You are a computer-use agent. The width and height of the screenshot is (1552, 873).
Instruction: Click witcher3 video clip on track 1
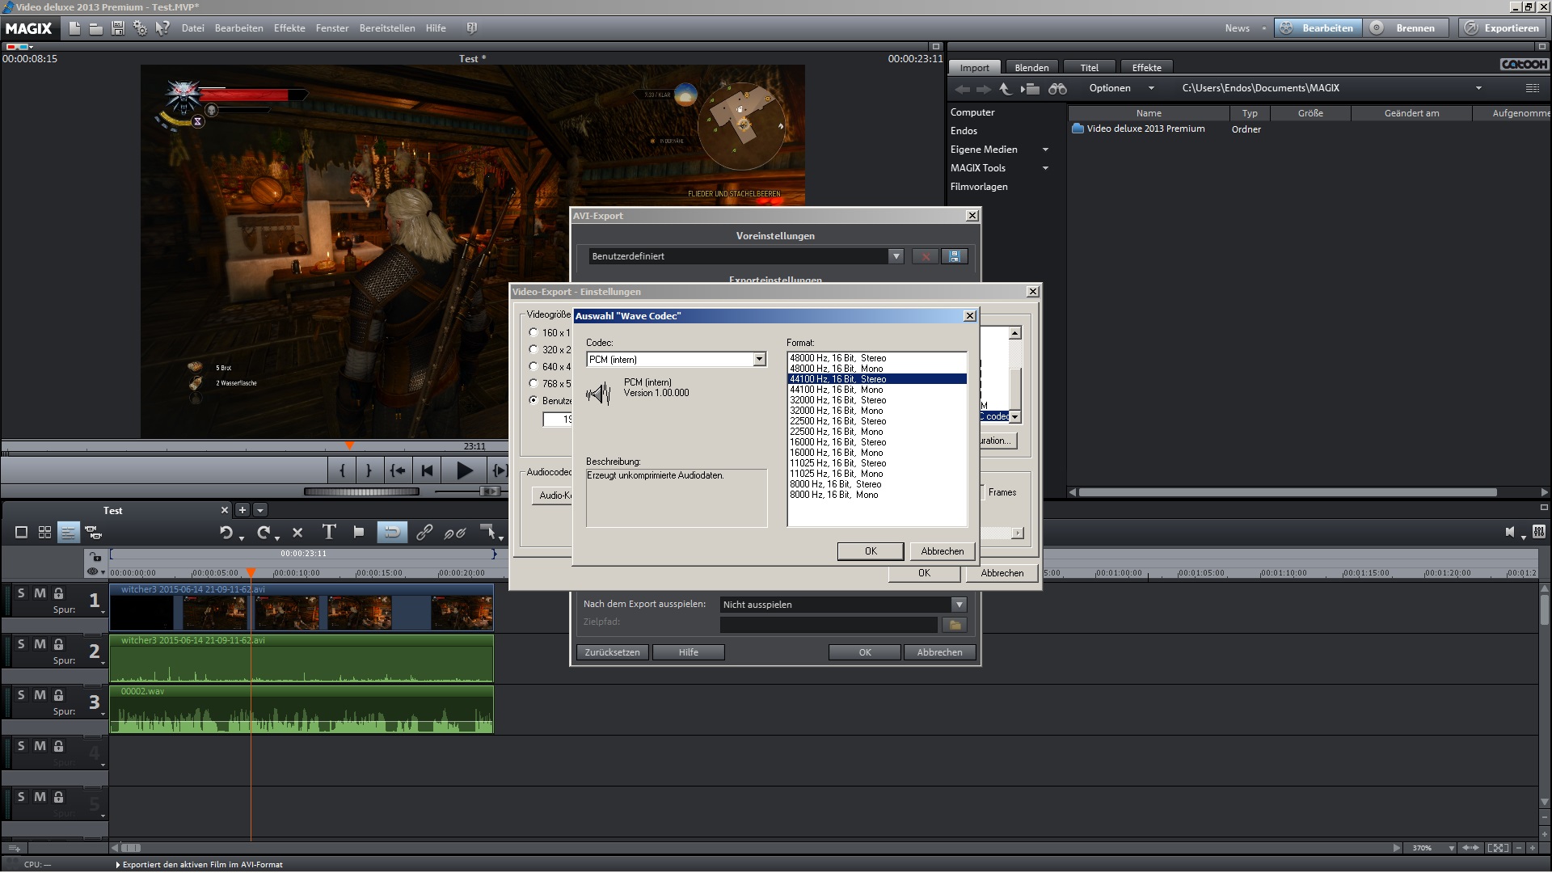pos(301,608)
